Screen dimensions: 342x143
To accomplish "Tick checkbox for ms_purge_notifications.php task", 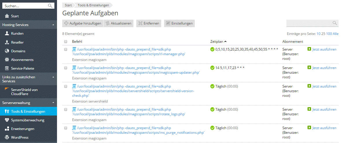I will pyautogui.click(x=66, y=128).
